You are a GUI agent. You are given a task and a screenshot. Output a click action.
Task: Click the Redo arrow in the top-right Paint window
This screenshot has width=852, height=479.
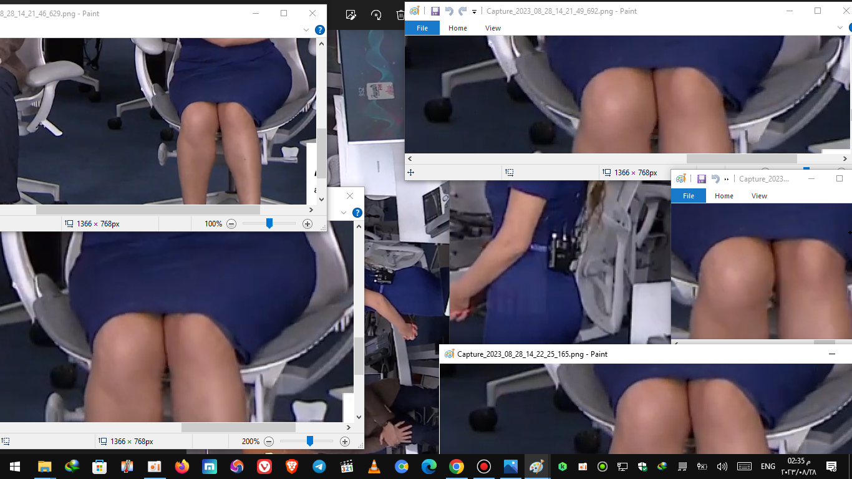click(462, 11)
